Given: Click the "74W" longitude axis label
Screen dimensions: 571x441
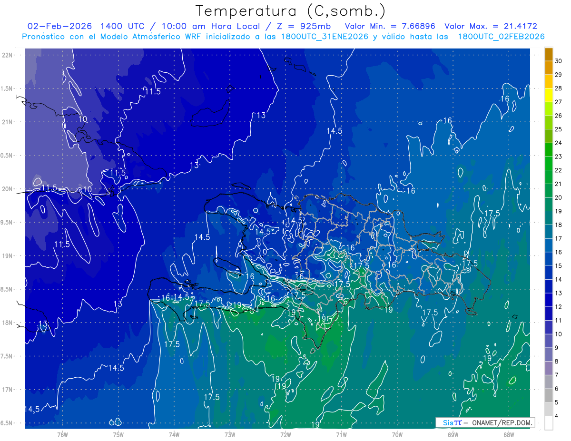Looking at the screenshot, I should (x=174, y=434).
